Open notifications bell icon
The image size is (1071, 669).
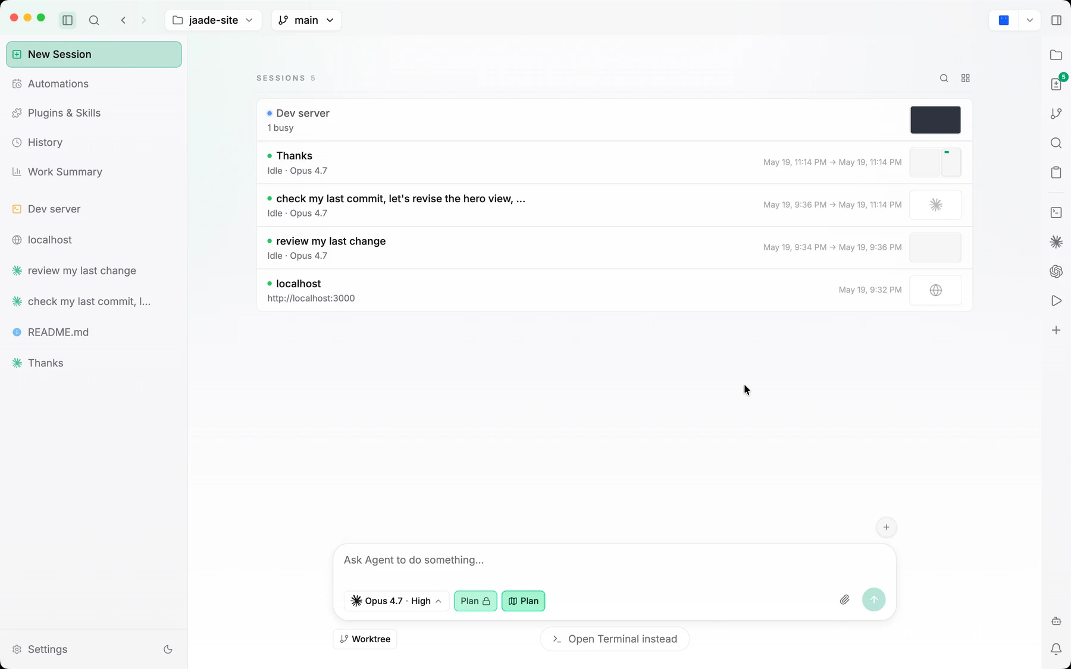tap(1056, 649)
